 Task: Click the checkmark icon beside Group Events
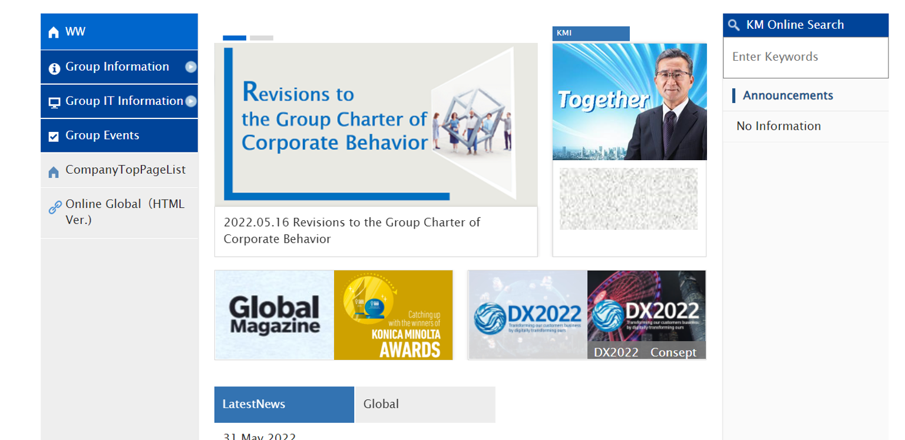point(54,137)
